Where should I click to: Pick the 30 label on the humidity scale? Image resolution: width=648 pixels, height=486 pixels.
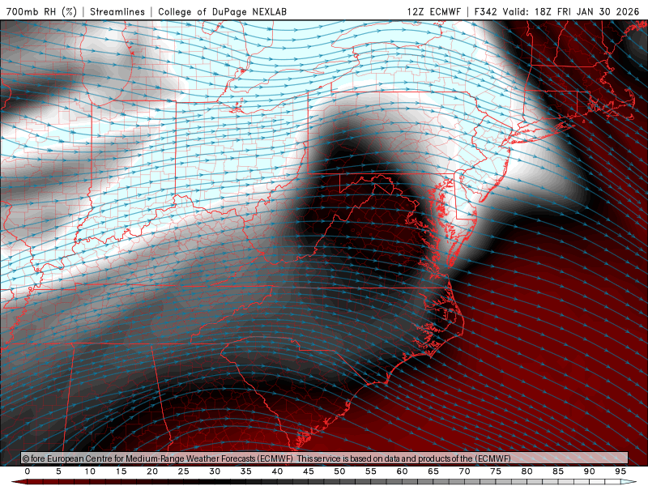pyautogui.click(x=215, y=471)
